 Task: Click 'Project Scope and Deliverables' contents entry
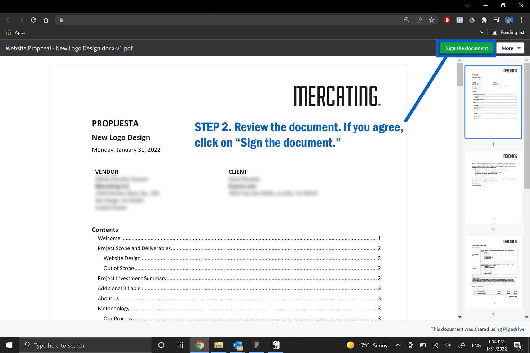click(x=239, y=248)
